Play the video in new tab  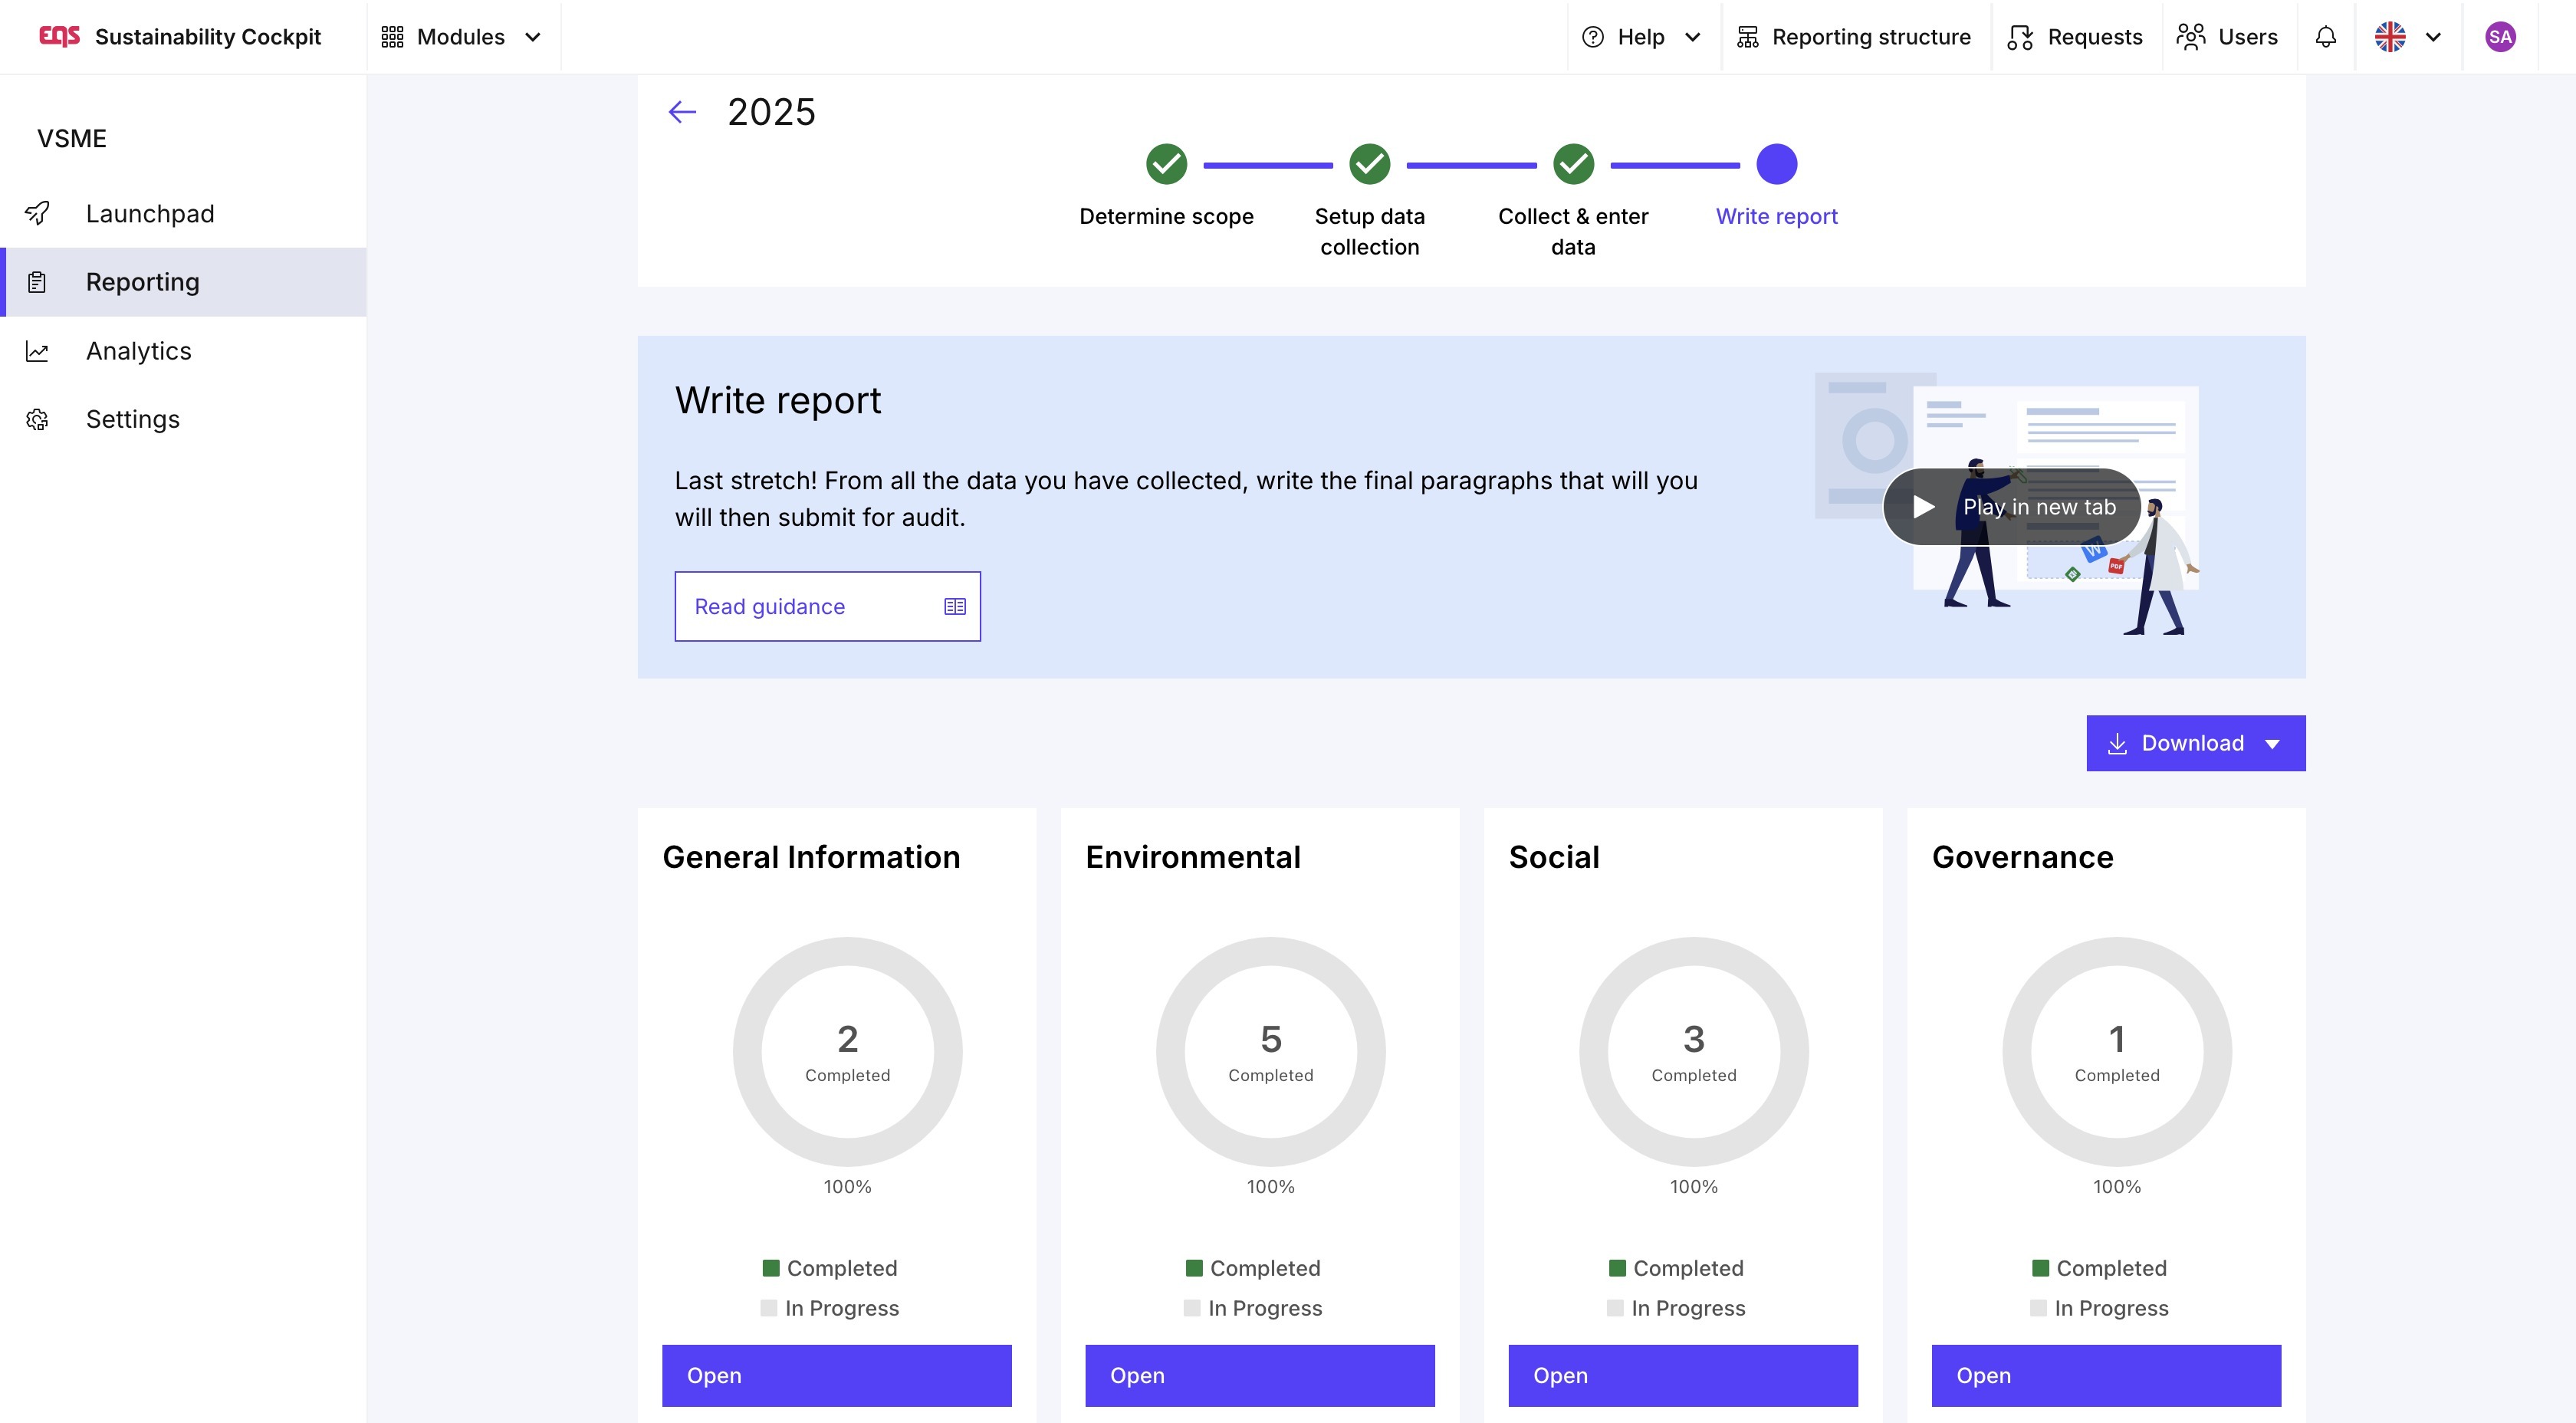[2011, 507]
